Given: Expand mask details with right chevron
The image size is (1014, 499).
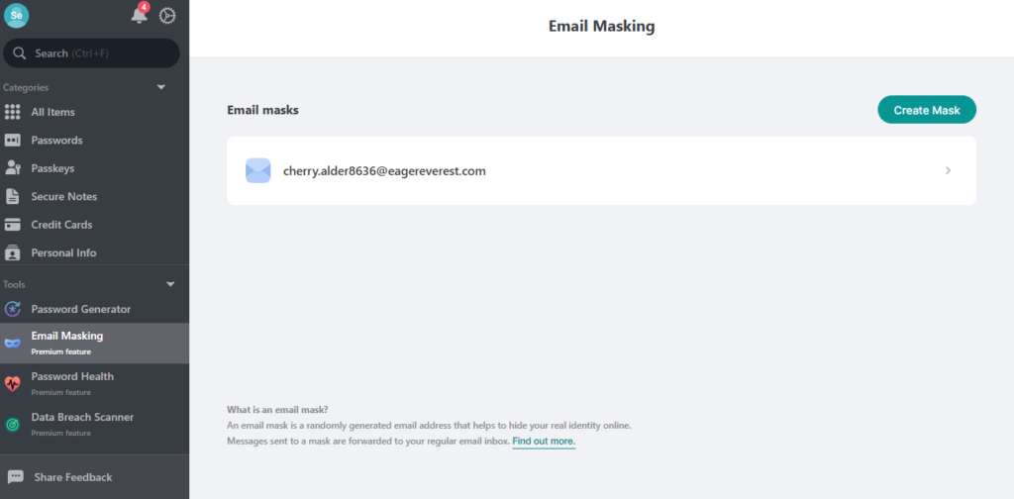Looking at the screenshot, I should click(948, 170).
